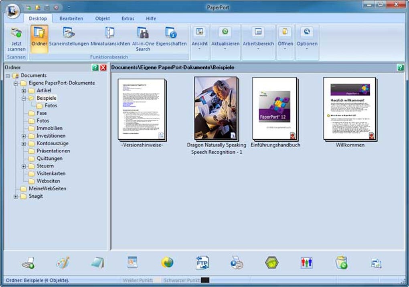
Task: Click the notepad icon in Send To bar
Action: point(98,263)
